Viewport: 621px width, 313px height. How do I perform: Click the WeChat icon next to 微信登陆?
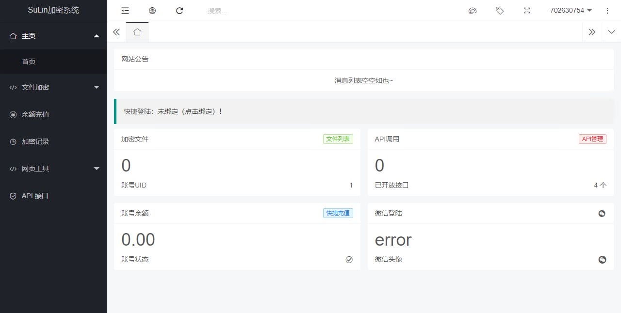[602, 213]
